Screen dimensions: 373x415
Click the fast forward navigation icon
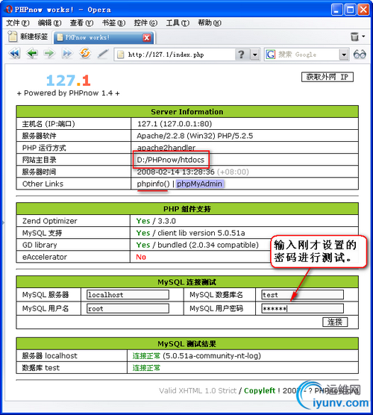point(67,54)
